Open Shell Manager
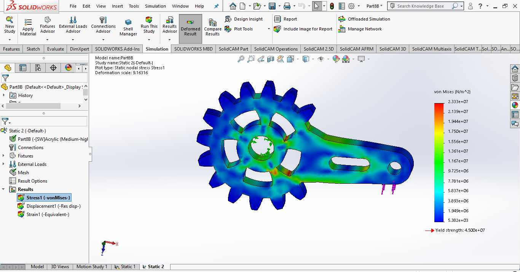 [x=128, y=27]
